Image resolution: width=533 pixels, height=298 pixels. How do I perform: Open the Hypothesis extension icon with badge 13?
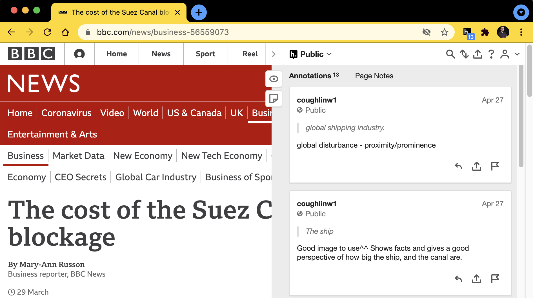[468, 33]
